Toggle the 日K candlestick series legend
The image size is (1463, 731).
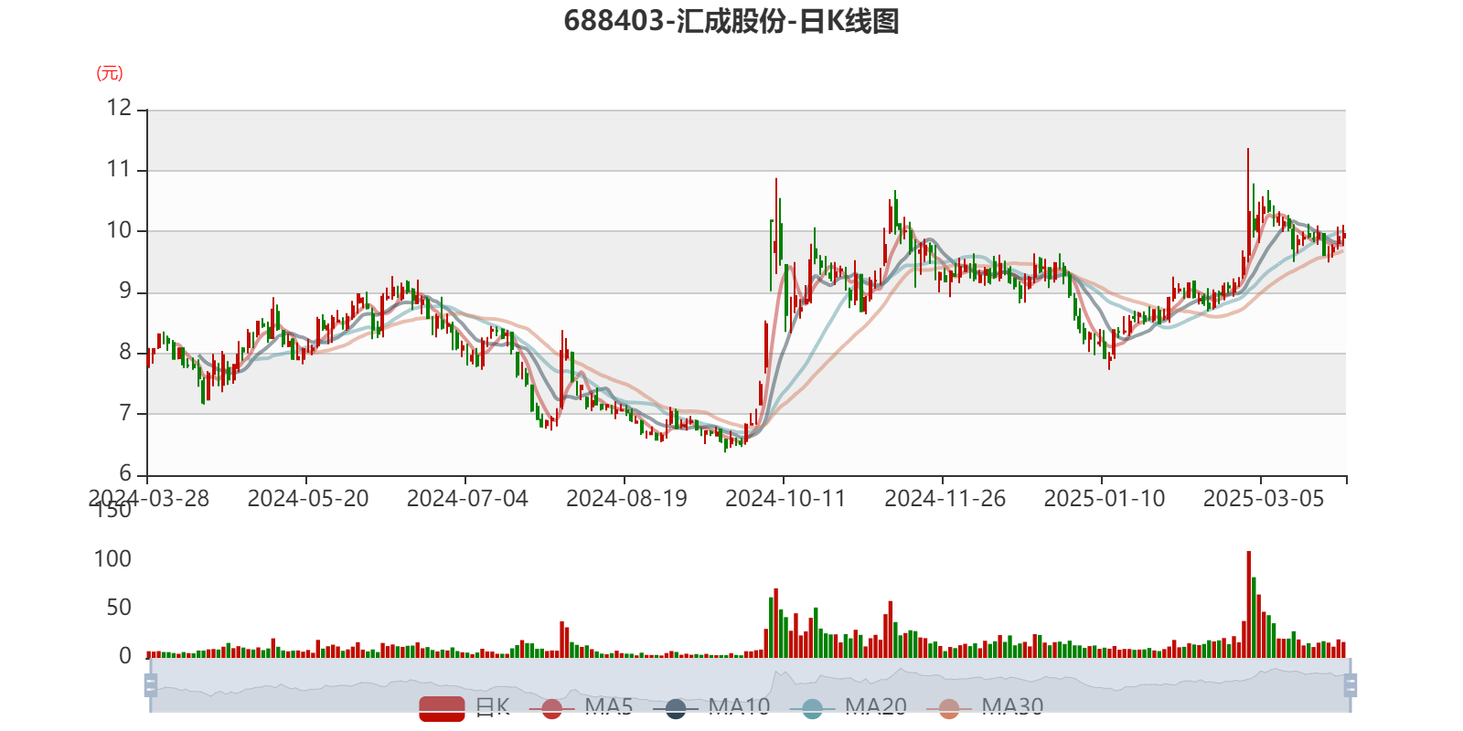coord(464,707)
